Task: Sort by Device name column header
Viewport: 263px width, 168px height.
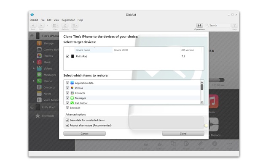Action: coord(93,50)
